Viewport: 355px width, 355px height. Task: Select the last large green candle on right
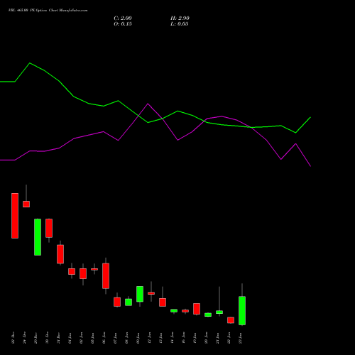242,310
